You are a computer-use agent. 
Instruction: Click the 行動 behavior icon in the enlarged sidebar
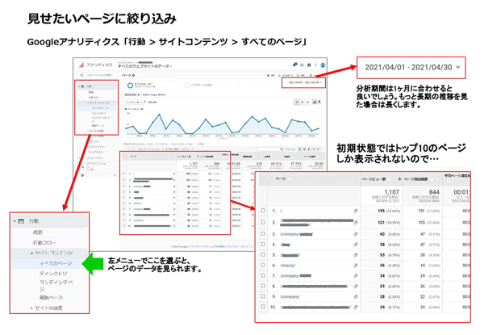click(21, 221)
